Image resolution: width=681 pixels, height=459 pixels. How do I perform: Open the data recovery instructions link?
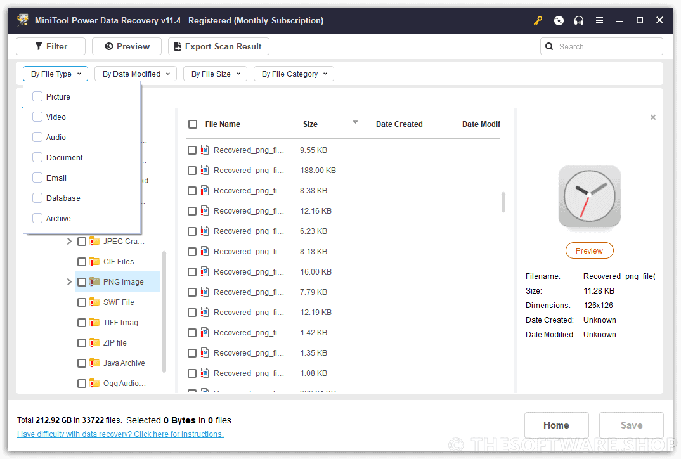pos(120,434)
